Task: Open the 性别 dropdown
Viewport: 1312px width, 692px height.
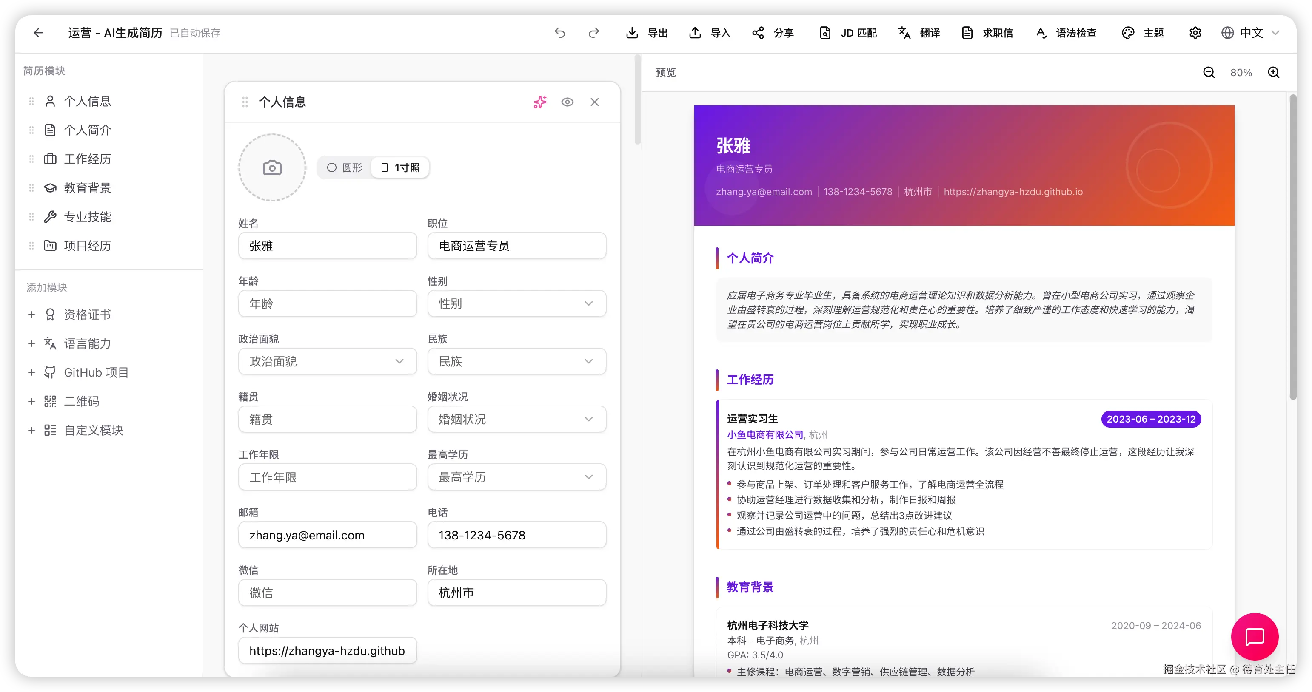Action: pyautogui.click(x=516, y=304)
